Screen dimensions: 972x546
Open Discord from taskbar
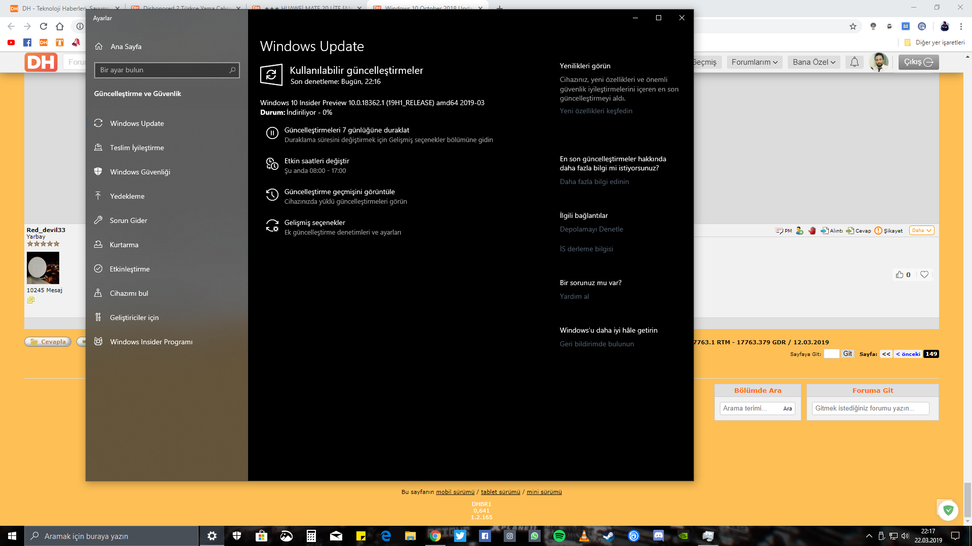[658, 536]
